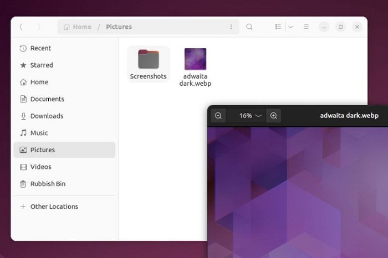The image size is (388, 258).
Task: Click the film icon beside Videos
Action: click(x=23, y=167)
